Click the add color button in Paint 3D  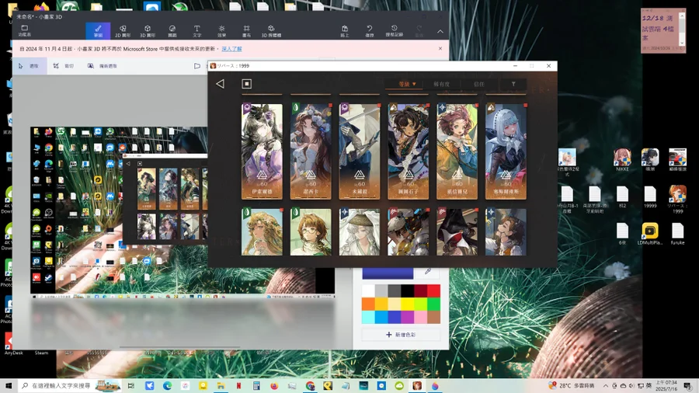pyautogui.click(x=401, y=335)
